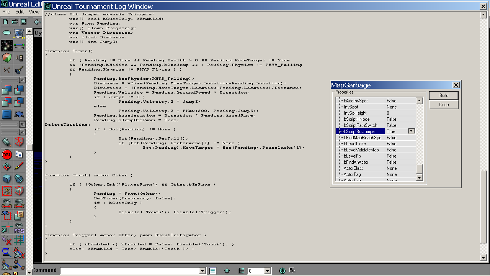This screenshot has width=490, height=276.
Task: Click the duplicate pages icon beside DEL
Action: pyautogui.click(x=19, y=154)
